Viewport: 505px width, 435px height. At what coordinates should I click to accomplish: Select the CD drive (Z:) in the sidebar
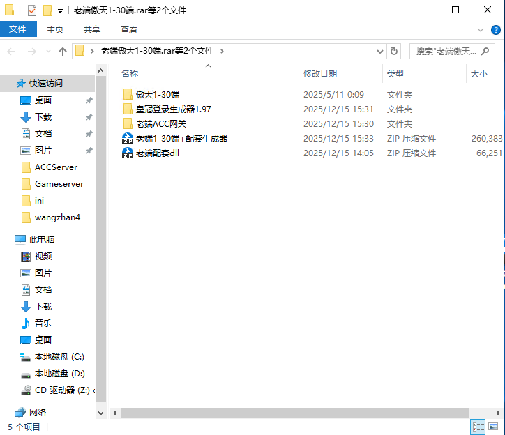(63, 390)
